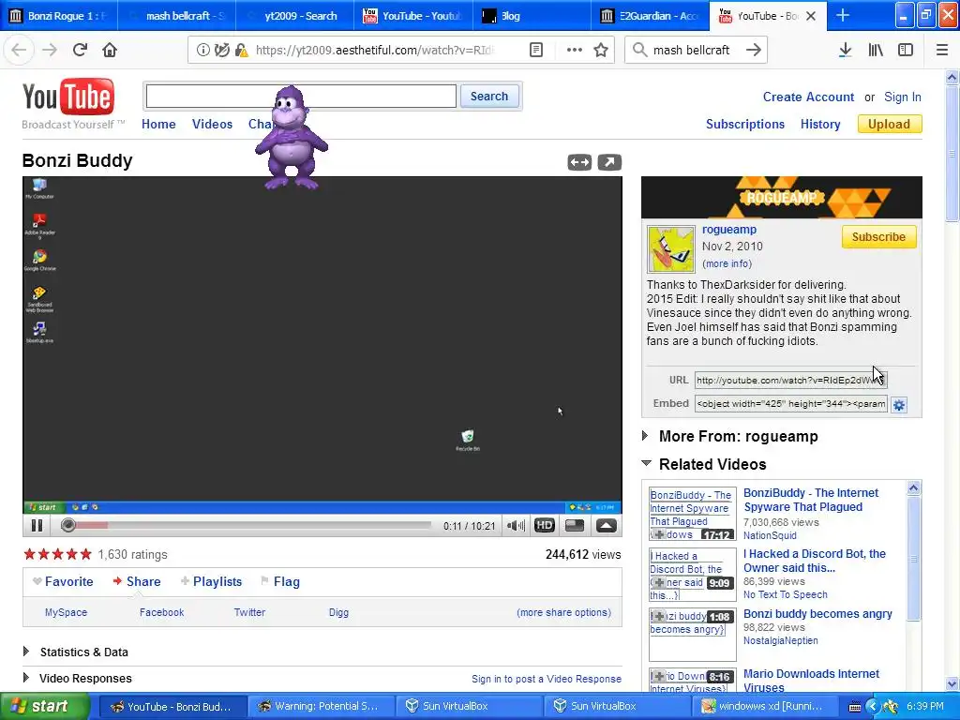
Task: Open the browser hamburger menu
Action: [942, 50]
